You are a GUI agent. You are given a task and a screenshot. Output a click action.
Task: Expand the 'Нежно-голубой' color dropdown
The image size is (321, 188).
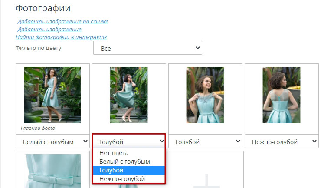[x=282, y=142]
